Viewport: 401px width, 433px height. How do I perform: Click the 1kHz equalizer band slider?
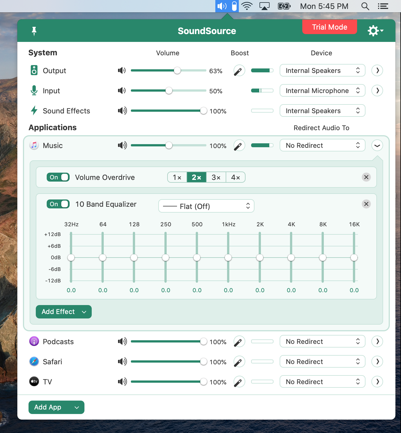228,258
